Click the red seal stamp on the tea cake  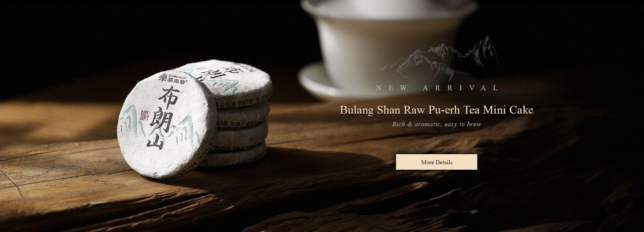pyautogui.click(x=143, y=115)
